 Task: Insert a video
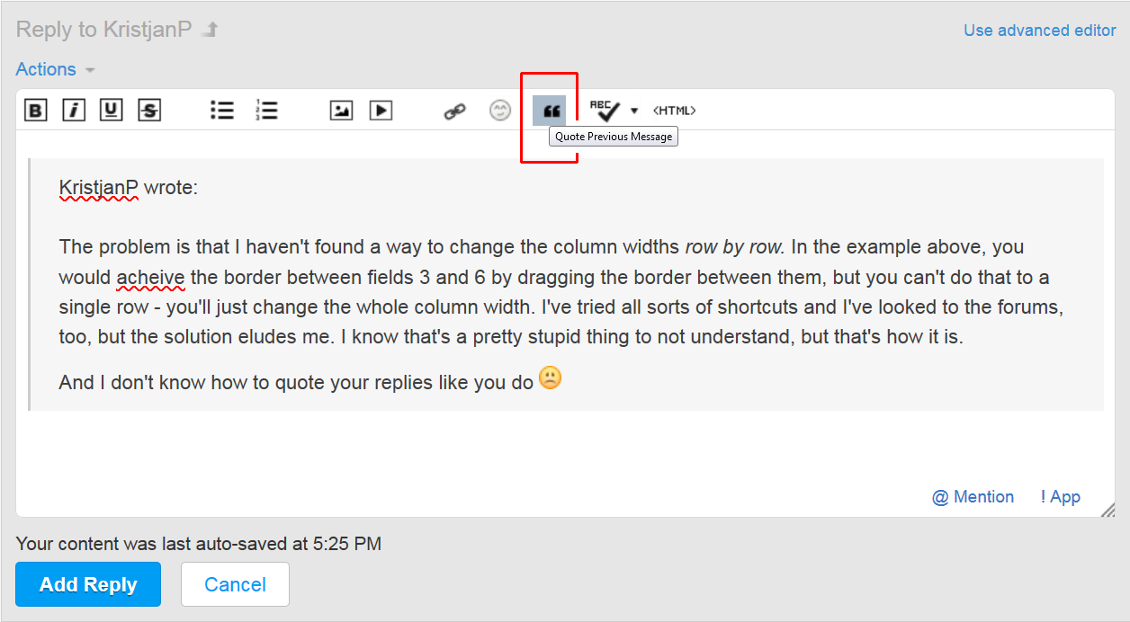click(x=381, y=111)
